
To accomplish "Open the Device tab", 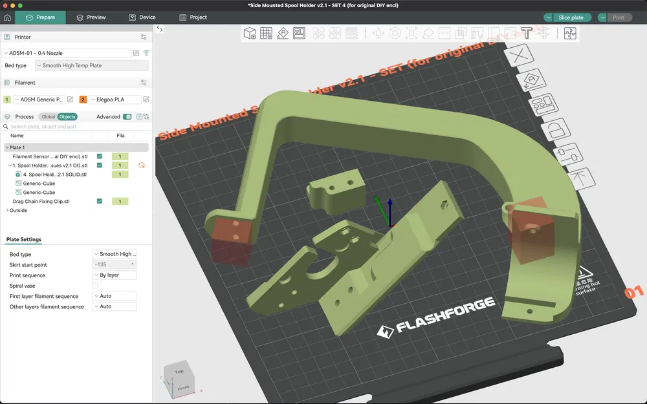I will [x=142, y=17].
